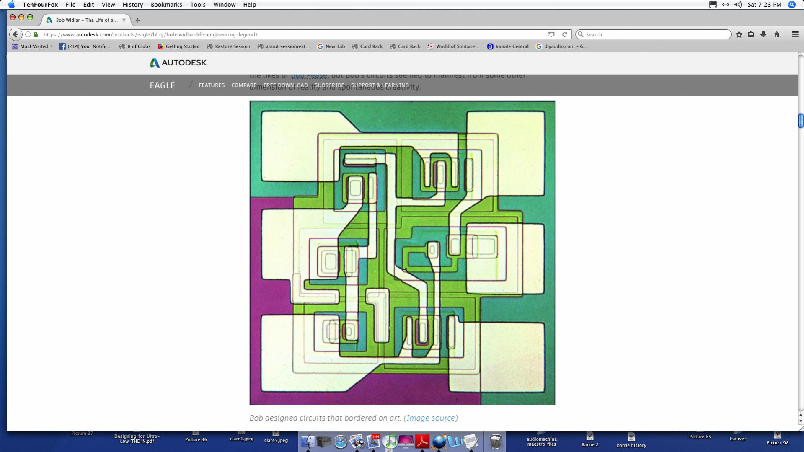Open the Trash in the Dock
The width and height of the screenshot is (804, 452).
pos(495,442)
